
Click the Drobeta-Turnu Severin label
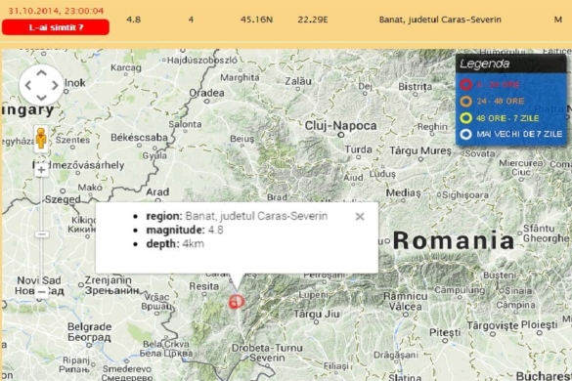267,353
